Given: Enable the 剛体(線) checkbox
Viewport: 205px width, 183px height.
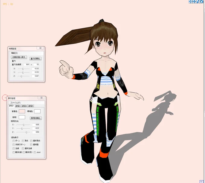Looking at the screenshot, I should click(14, 152).
